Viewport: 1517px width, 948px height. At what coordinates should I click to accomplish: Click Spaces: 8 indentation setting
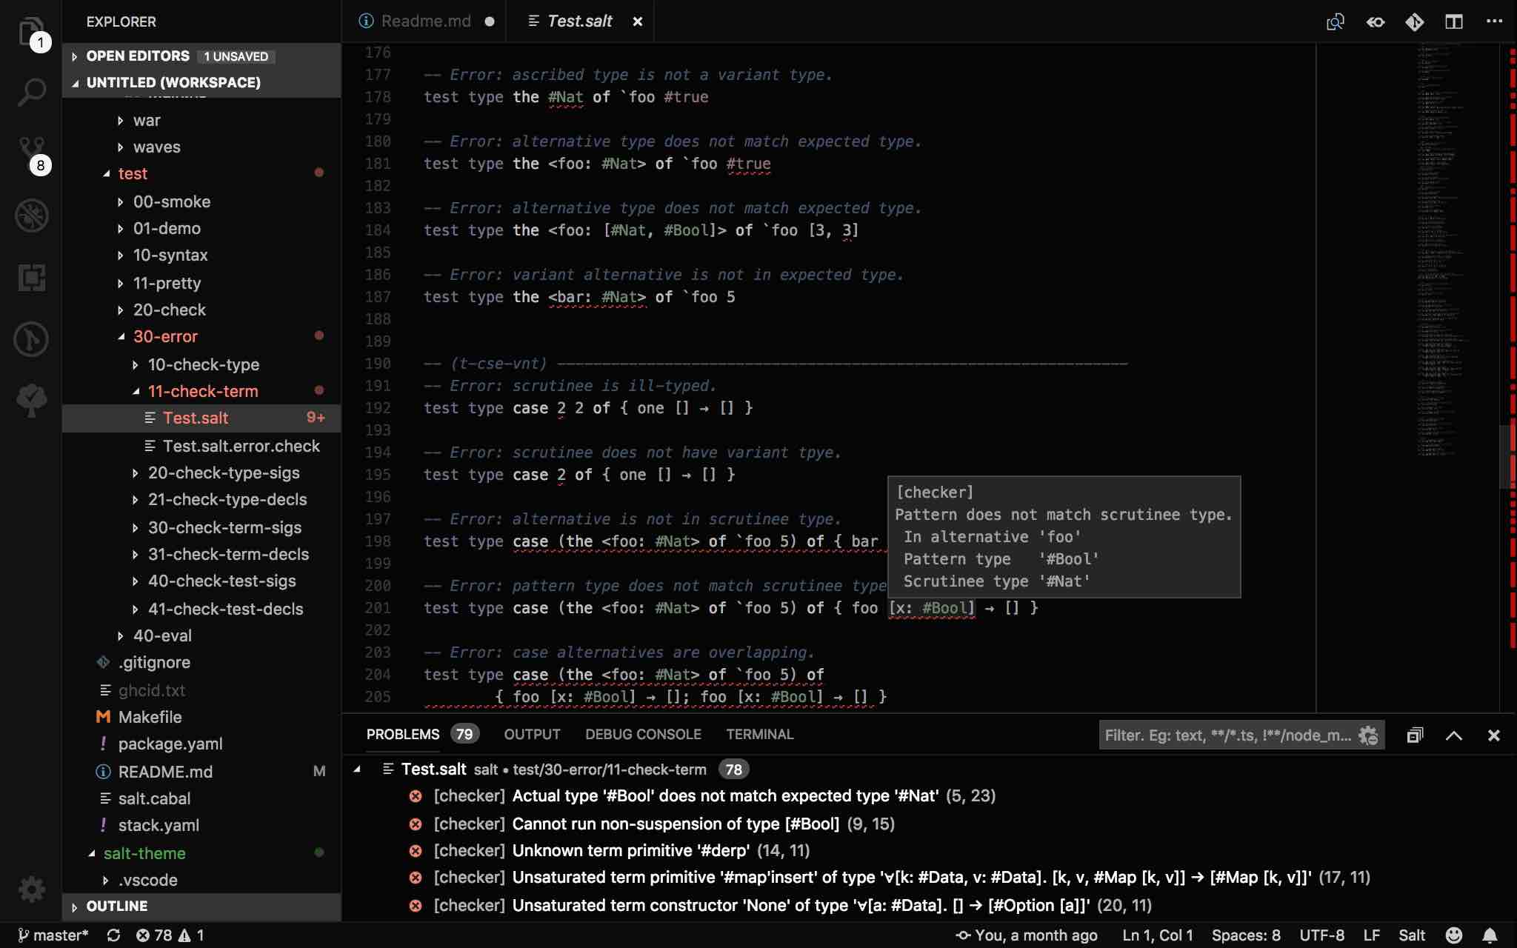click(x=1245, y=935)
